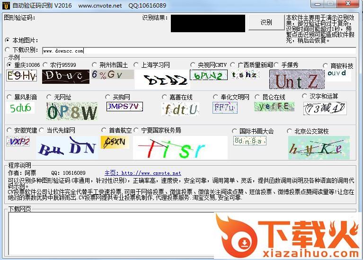Viewport: 363px width, 260px height.
Task: Choose the 暴风影音 sample option
Action: (x=9, y=97)
